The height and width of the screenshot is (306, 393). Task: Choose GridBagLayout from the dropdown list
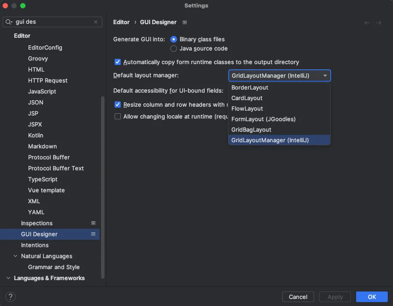[x=251, y=130]
